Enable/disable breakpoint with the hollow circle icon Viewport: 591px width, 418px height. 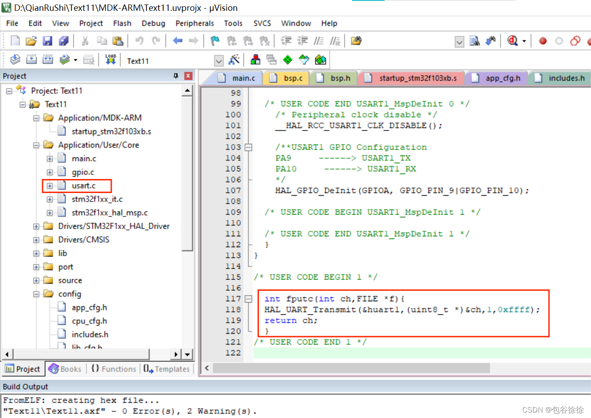coord(559,41)
